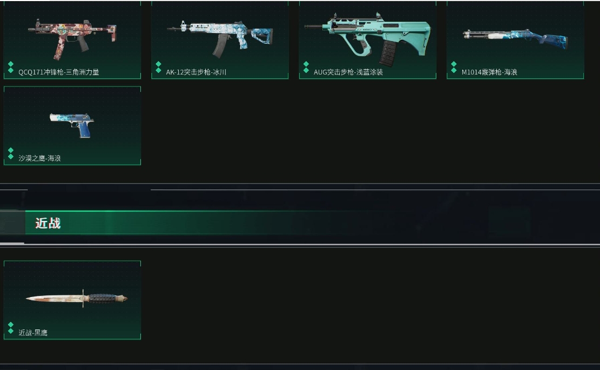The width and height of the screenshot is (600, 370).
Task: Click the diamond rarity icon on M1014 card
Action: click(x=454, y=68)
